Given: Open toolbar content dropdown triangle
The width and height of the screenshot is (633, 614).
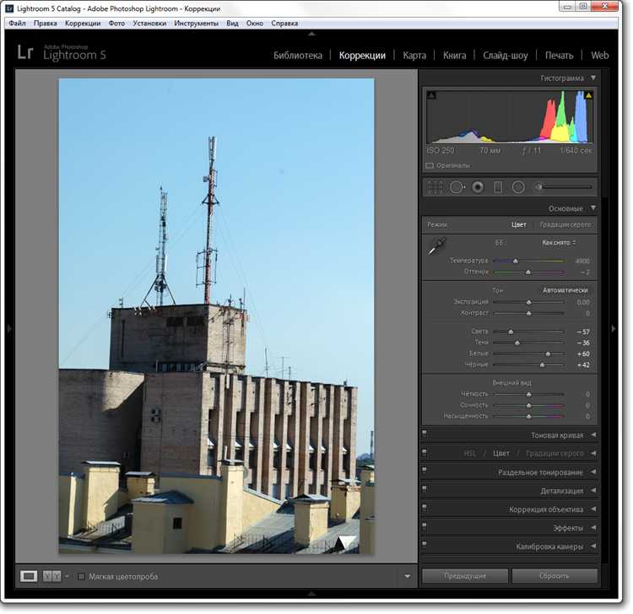Looking at the screenshot, I should pyautogui.click(x=408, y=577).
